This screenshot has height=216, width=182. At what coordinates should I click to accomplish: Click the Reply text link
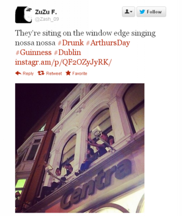point(28,73)
